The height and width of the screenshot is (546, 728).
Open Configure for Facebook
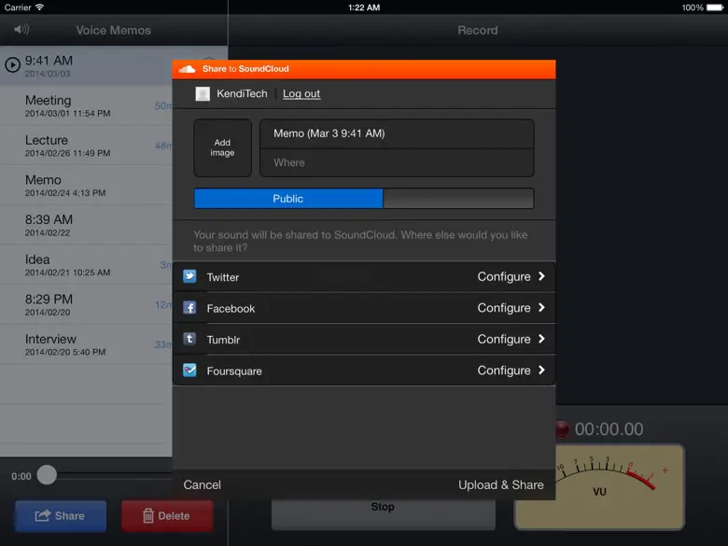(504, 308)
